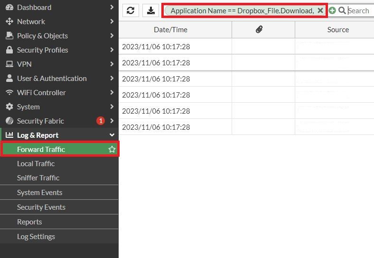Expand the Policy & Objects chevron
This screenshot has height=258, width=374.
[112, 36]
